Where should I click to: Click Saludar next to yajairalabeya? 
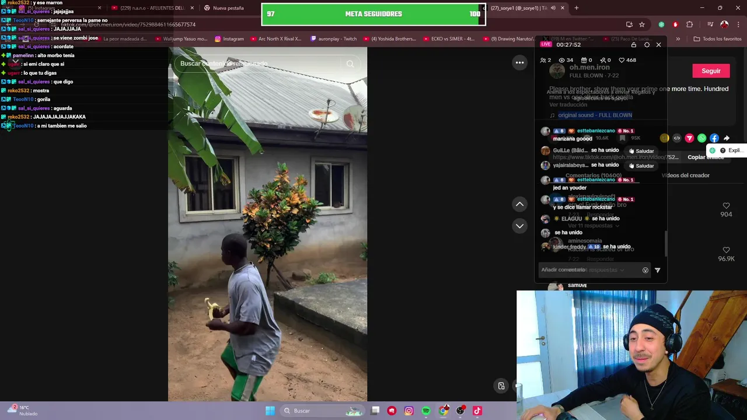coord(641,166)
